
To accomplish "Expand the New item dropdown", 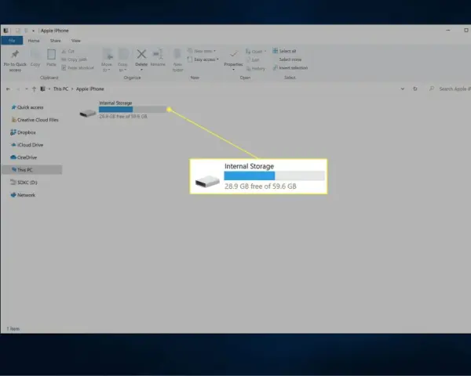I will pyautogui.click(x=214, y=51).
